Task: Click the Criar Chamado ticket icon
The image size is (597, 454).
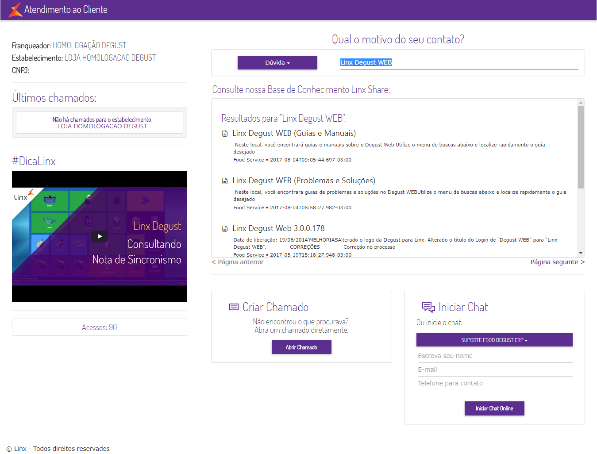Action: point(234,307)
